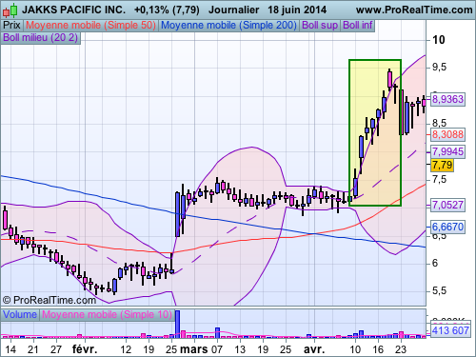This screenshot has height=357, width=476.
Task: Click the © ProRealTime.com watermark
Action: pos(49,300)
